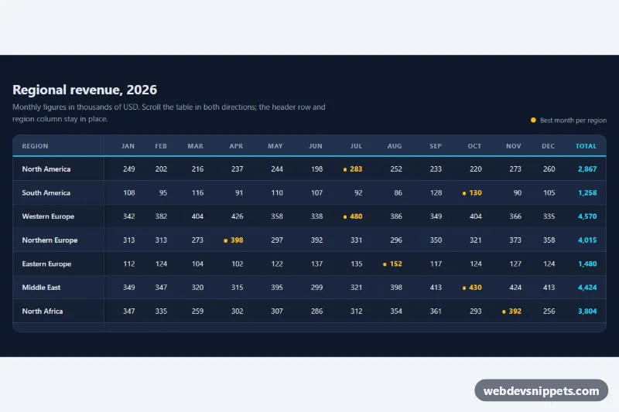
Task: Click the TOTAL column header
Action: point(586,146)
